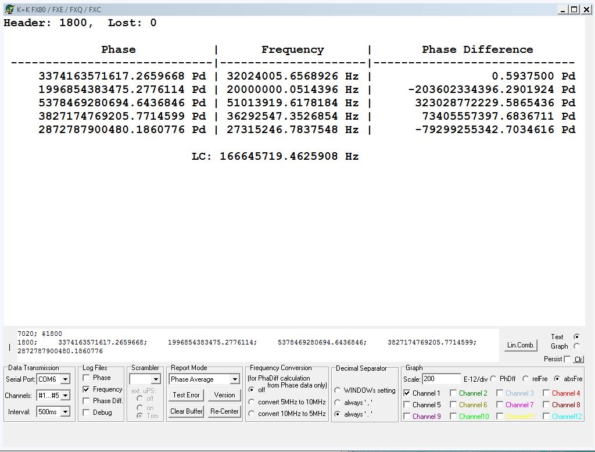Screen dimensions: 595x452
Task: Select convert 5MHz to 10MHz option
Action: [x=251, y=402]
